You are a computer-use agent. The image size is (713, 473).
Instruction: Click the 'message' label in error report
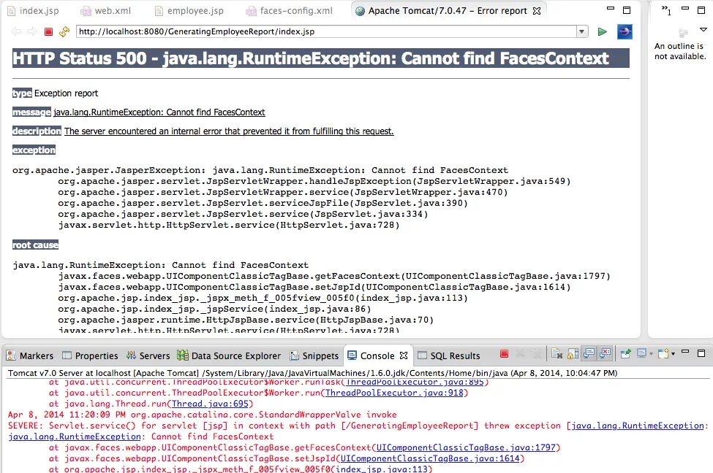(31, 112)
